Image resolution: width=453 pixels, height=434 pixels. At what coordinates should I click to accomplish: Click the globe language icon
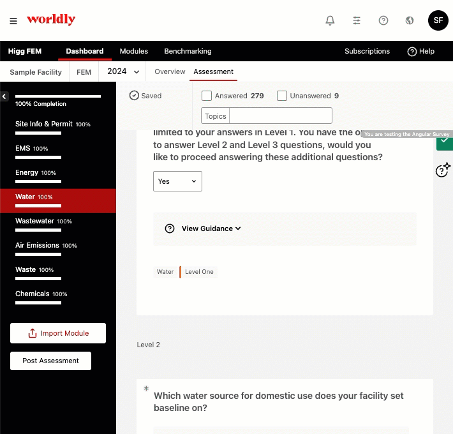410,20
